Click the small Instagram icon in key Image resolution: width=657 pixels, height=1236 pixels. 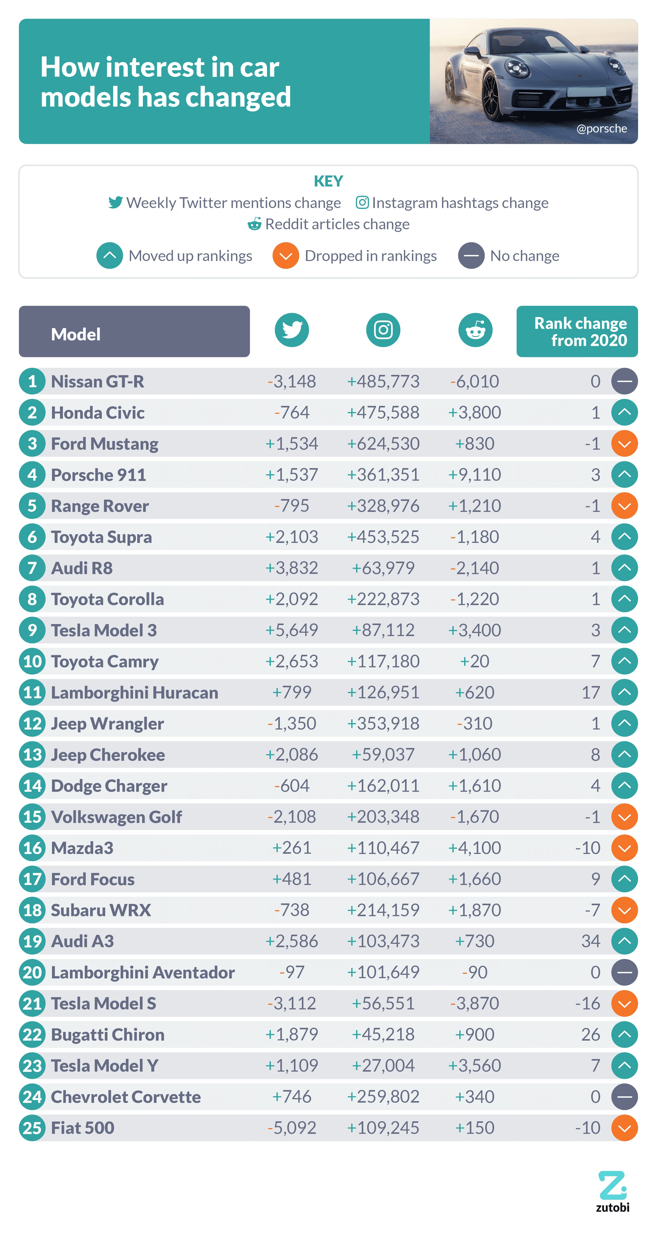(362, 202)
